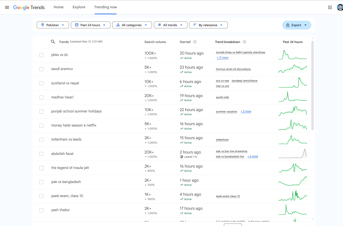Screen dimensions: 343x226
Task: Open the scotland vs nepal trend row
Action: point(171,83)
